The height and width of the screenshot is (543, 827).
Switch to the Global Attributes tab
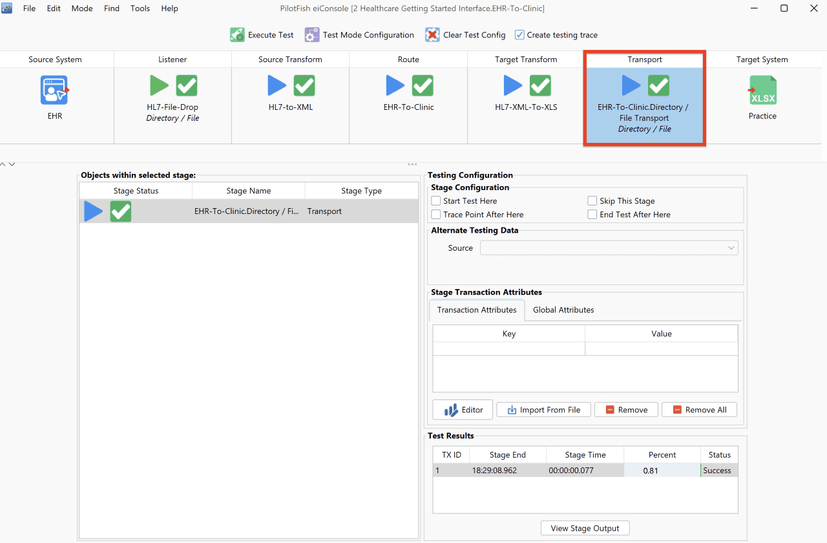point(563,310)
